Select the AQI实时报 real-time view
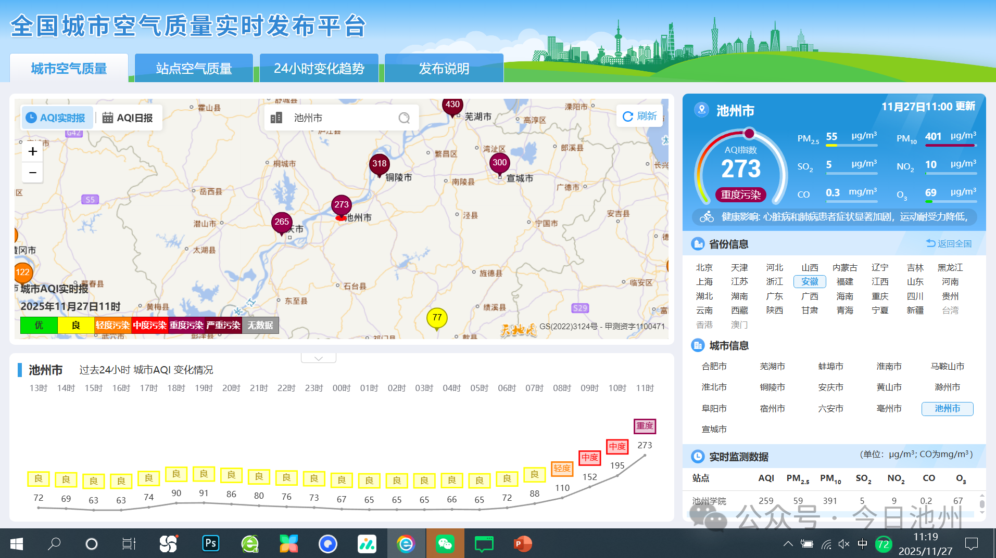 point(57,118)
